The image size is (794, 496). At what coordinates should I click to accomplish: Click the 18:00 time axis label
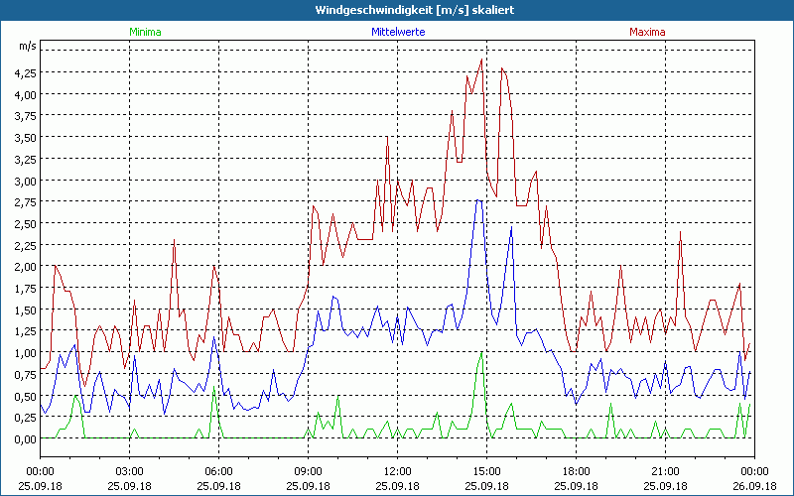point(576,472)
